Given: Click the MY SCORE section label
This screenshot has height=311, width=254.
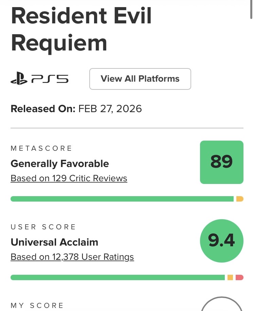Looking at the screenshot, I should click(x=37, y=306).
